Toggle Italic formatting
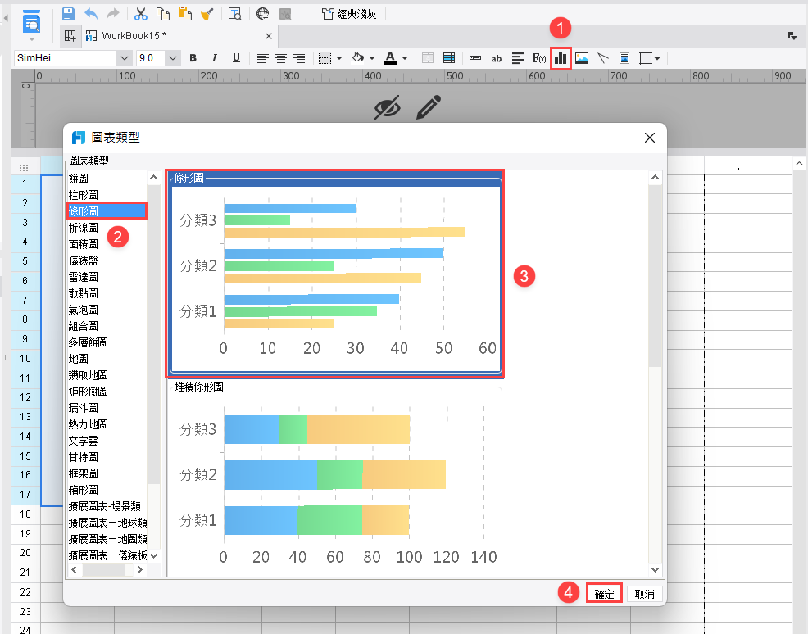The width and height of the screenshot is (808, 634). (215, 58)
